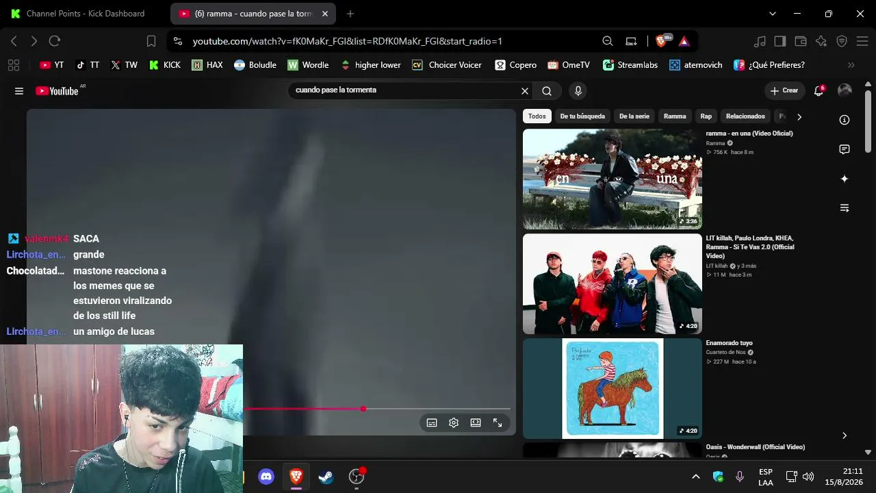Open Steam from the taskbar
The height and width of the screenshot is (493, 876).
[x=326, y=477]
